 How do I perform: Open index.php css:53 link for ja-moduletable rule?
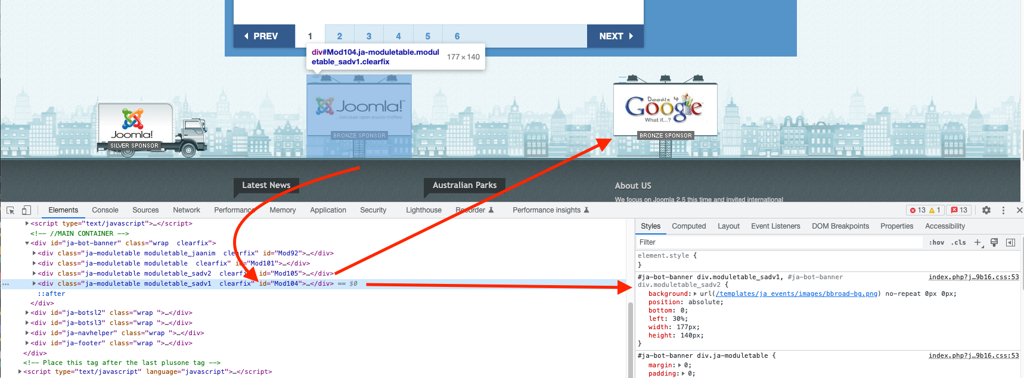click(974, 355)
